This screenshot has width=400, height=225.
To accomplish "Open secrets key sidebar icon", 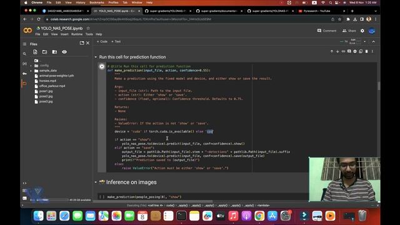I will (x=24, y=74).
